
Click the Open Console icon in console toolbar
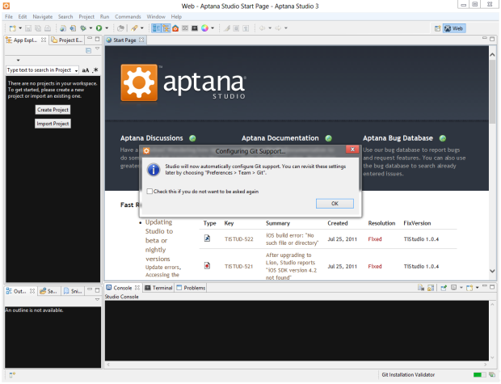coord(469,288)
